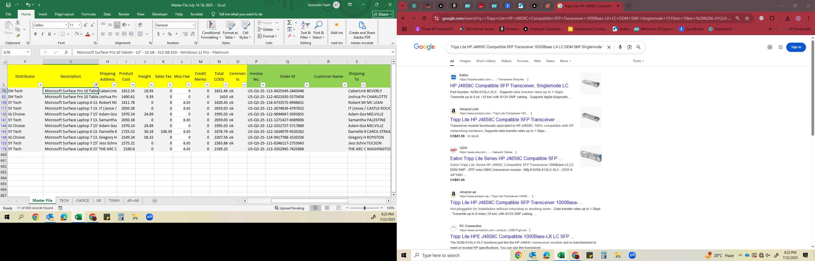Image resolution: width=815 pixels, height=261 pixels.
Task: Click the Cut scissors icon in Excel
Action: tap(18, 23)
